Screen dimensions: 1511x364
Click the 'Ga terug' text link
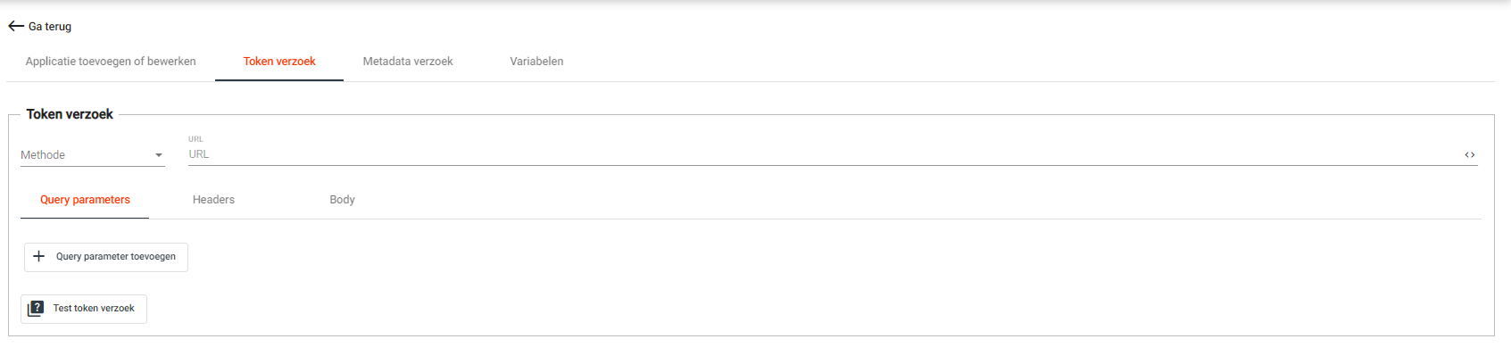(x=50, y=27)
